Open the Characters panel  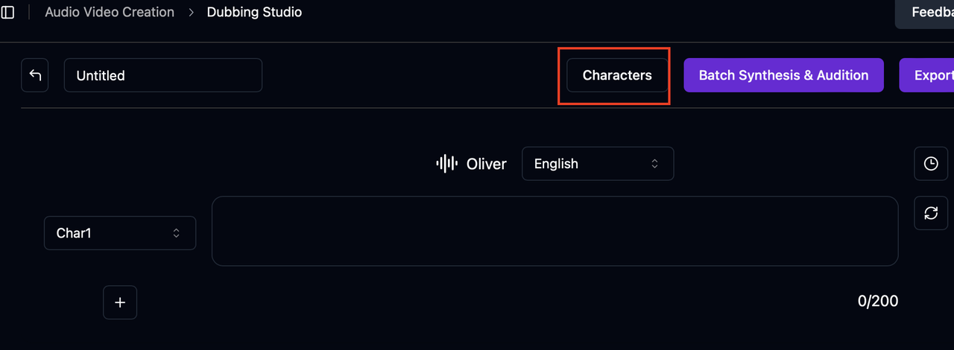(617, 75)
